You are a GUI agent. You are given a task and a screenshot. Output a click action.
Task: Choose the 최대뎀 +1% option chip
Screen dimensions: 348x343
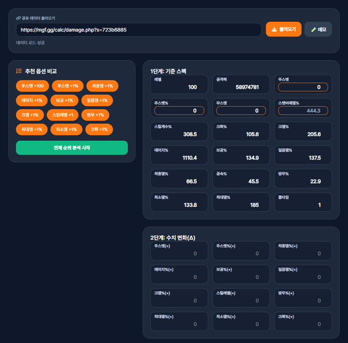pos(32,129)
